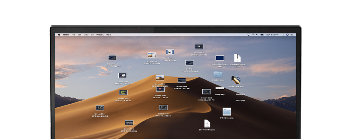Screen dimensions: 344x139
Task: Open the View menu
Action: [86, 35]
